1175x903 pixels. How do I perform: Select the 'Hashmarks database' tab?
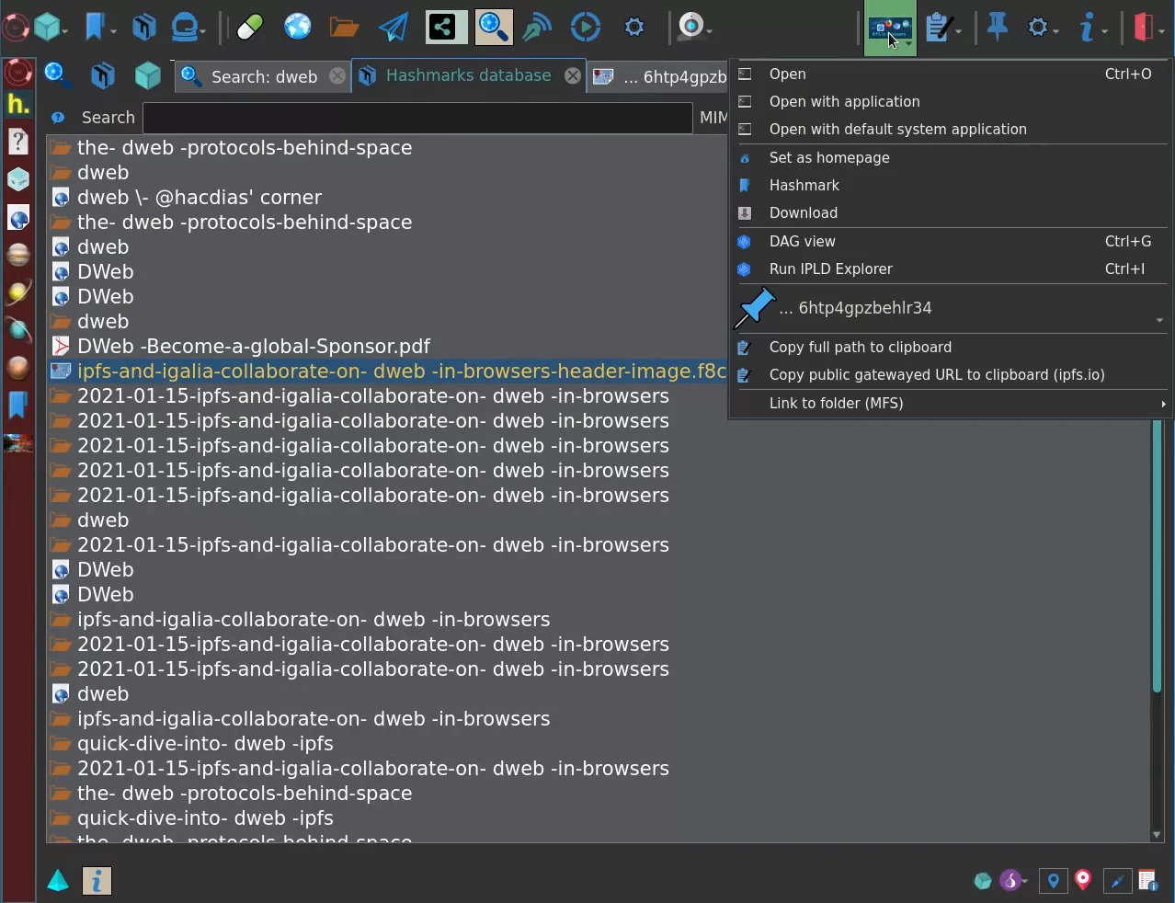pyautogui.click(x=469, y=75)
